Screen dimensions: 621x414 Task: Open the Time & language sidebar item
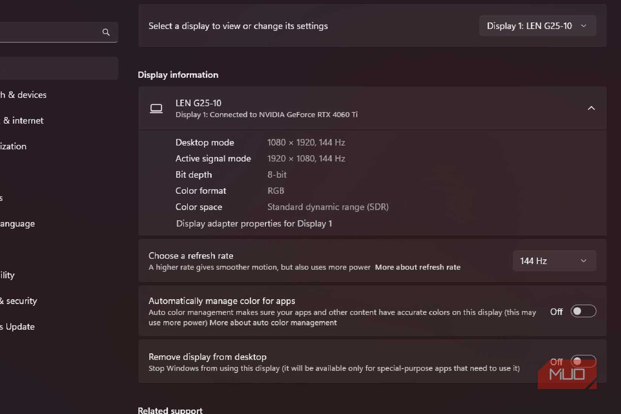pyautogui.click(x=17, y=224)
